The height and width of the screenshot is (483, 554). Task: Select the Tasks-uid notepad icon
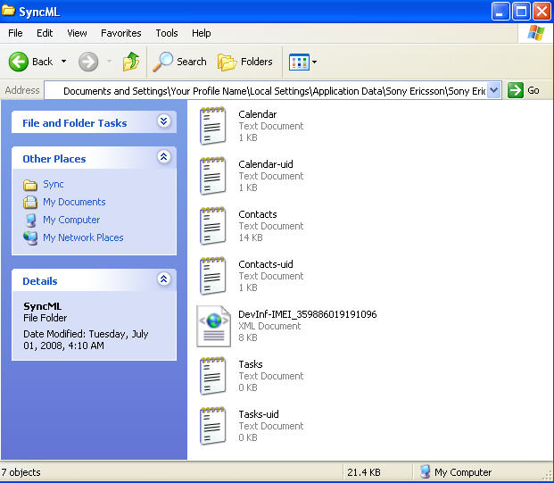(213, 426)
